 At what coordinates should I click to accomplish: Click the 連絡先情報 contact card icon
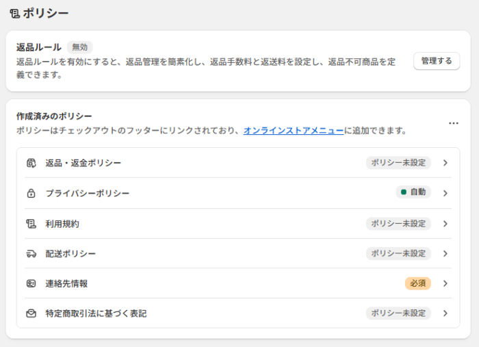pos(31,283)
